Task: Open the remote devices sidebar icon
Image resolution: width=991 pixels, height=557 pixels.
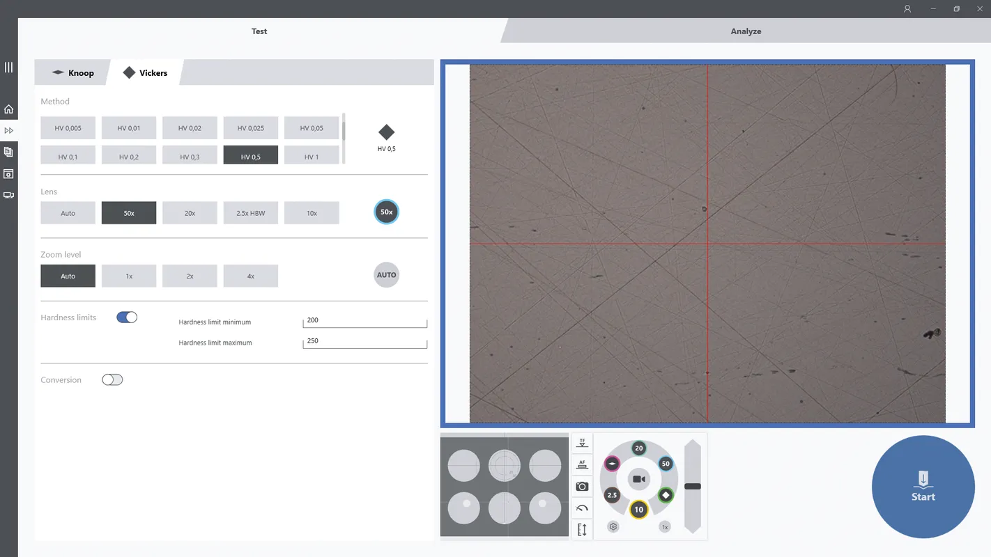Action: pyautogui.click(x=8, y=195)
